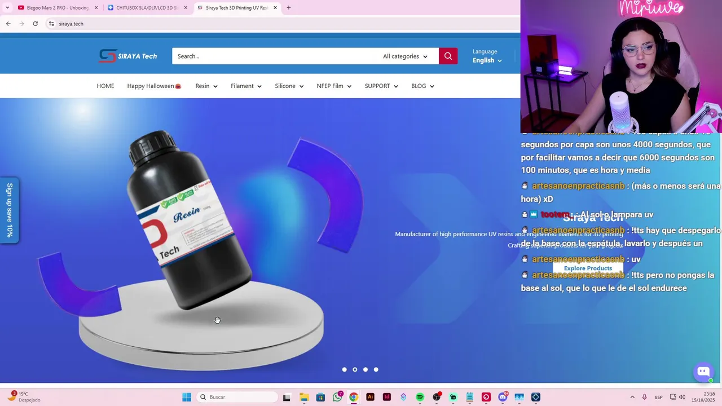
Task: Expand the NFEP Film menu
Action: point(334,86)
